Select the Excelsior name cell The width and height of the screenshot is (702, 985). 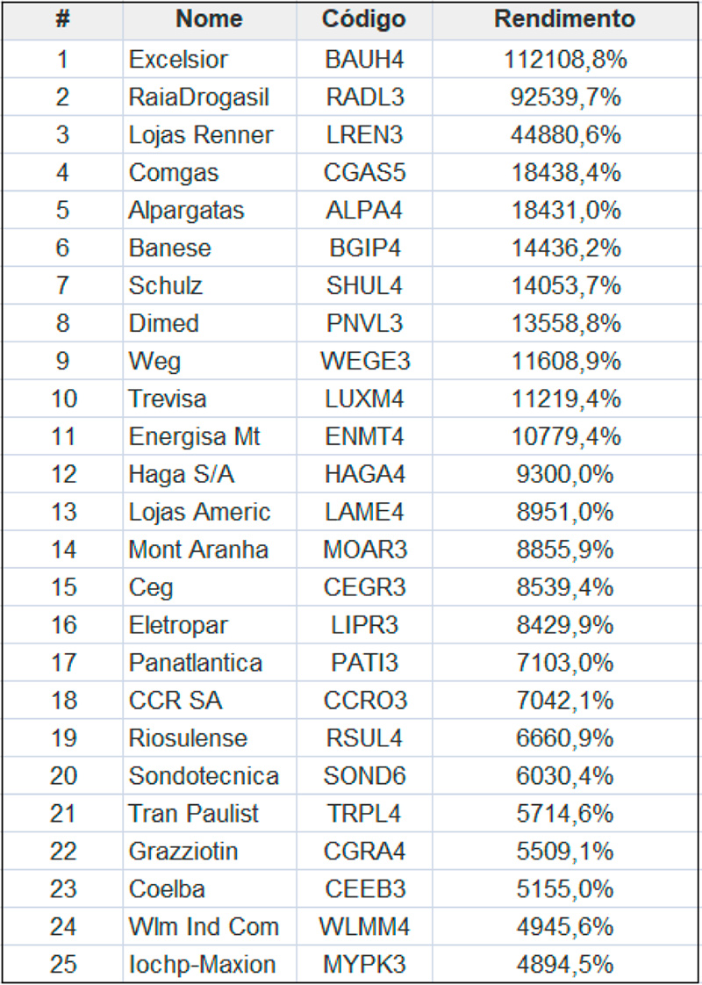178,60
